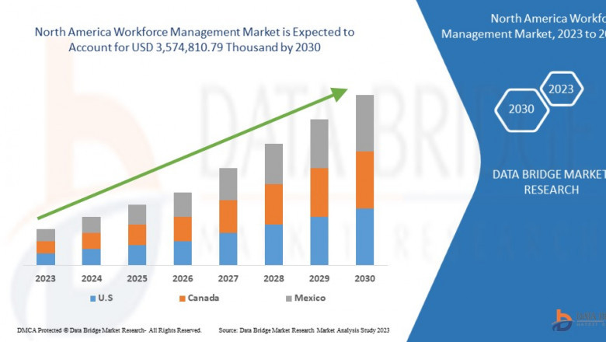Click the U.S blue segment of the 2027 bar
The width and height of the screenshot is (606, 342).
228,249
